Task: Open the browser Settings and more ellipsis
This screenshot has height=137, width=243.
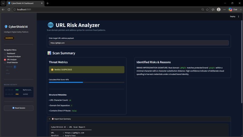Action: click(x=224, y=9)
